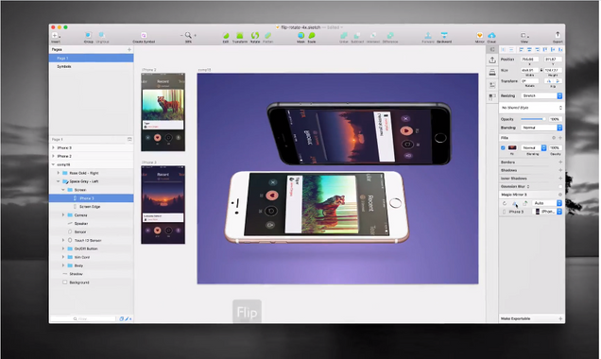The image size is (601, 359).
Task: Click the flip vertical button
Action: [x=558, y=81]
